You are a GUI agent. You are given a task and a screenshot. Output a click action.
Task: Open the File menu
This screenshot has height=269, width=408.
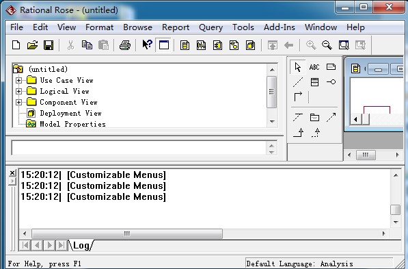pos(16,27)
